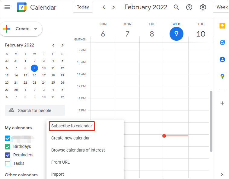This screenshot has height=179, width=229.
Task: Go to next month in mini calendar
Action: point(62,45)
